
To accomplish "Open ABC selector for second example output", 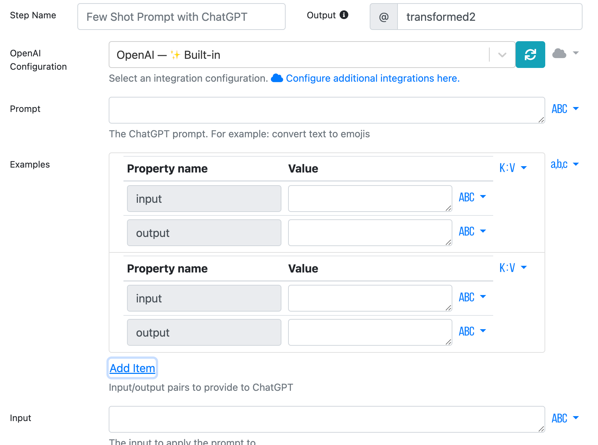I will click(x=472, y=331).
